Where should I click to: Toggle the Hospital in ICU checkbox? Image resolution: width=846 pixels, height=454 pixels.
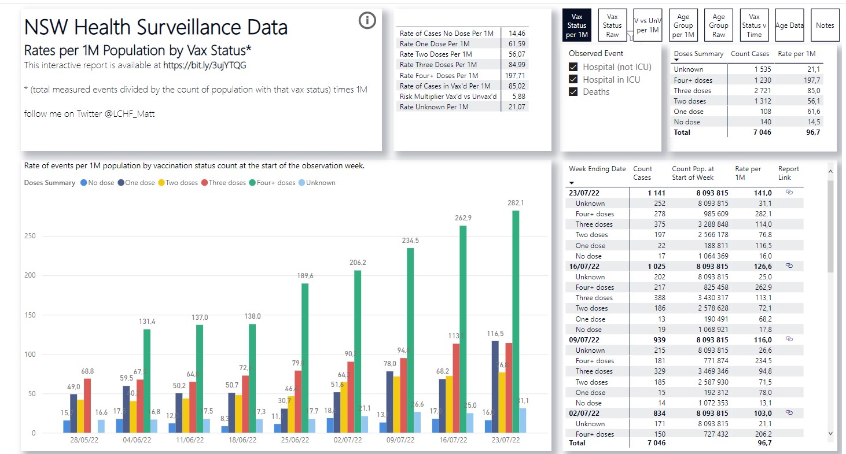pyautogui.click(x=573, y=79)
